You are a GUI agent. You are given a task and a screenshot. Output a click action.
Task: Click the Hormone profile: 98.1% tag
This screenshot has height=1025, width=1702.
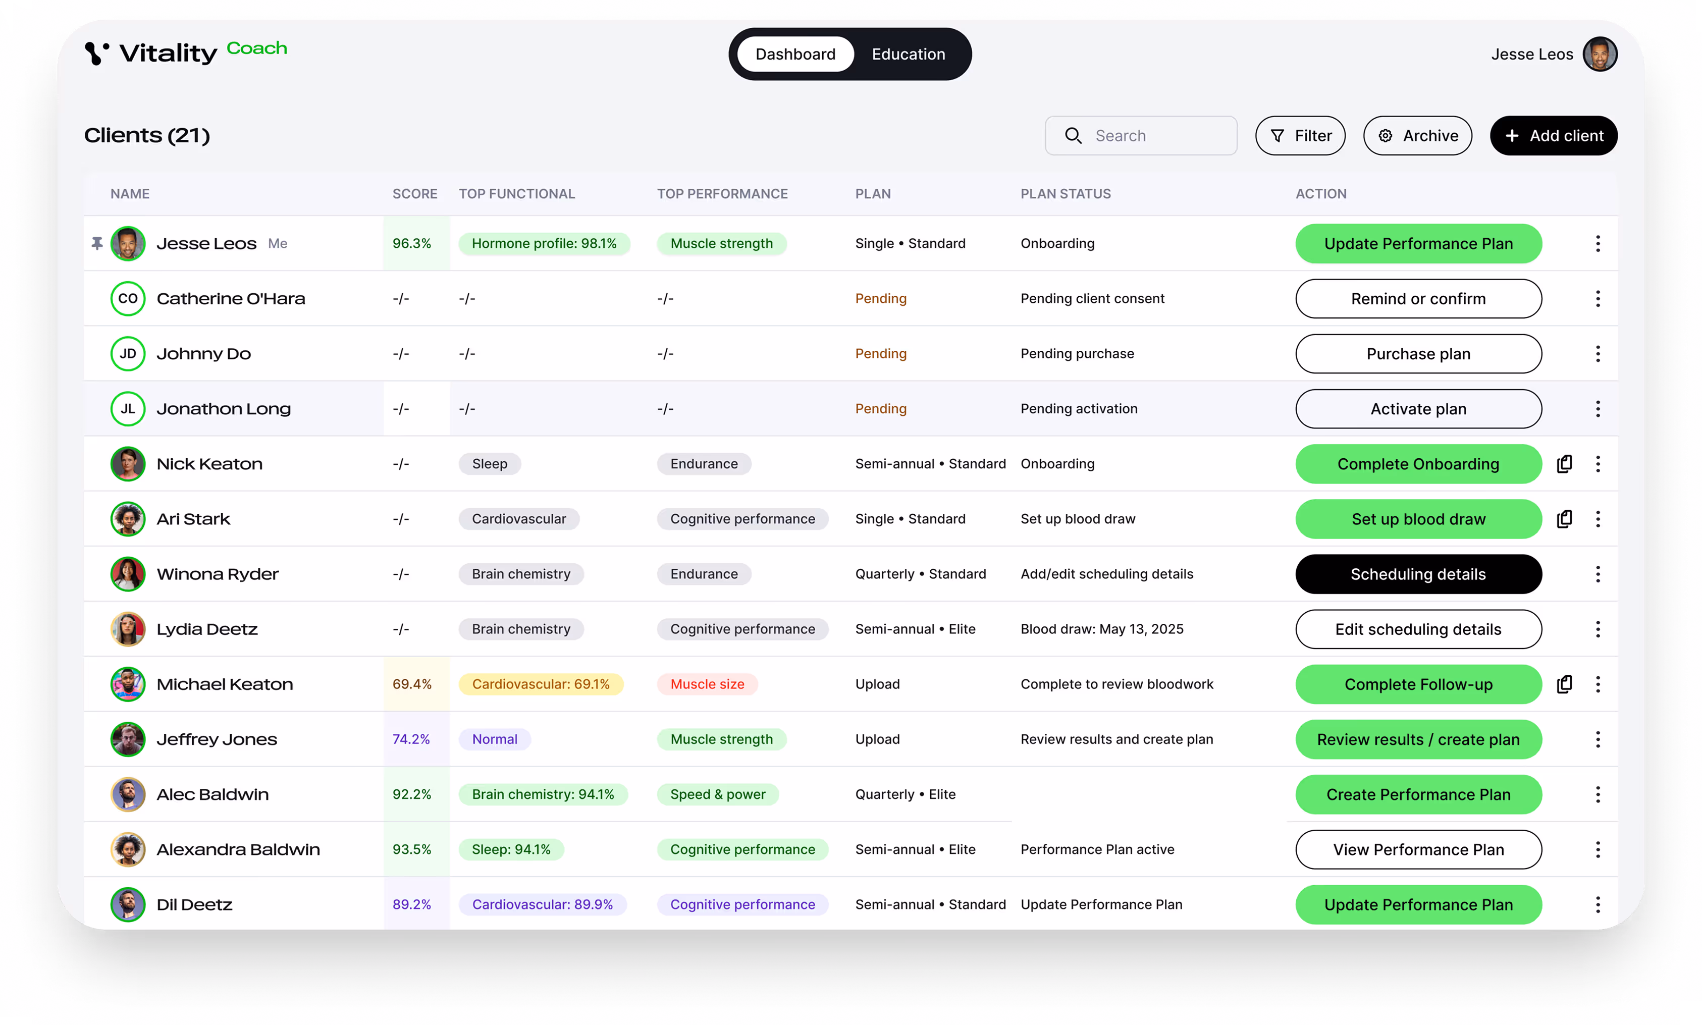point(544,243)
